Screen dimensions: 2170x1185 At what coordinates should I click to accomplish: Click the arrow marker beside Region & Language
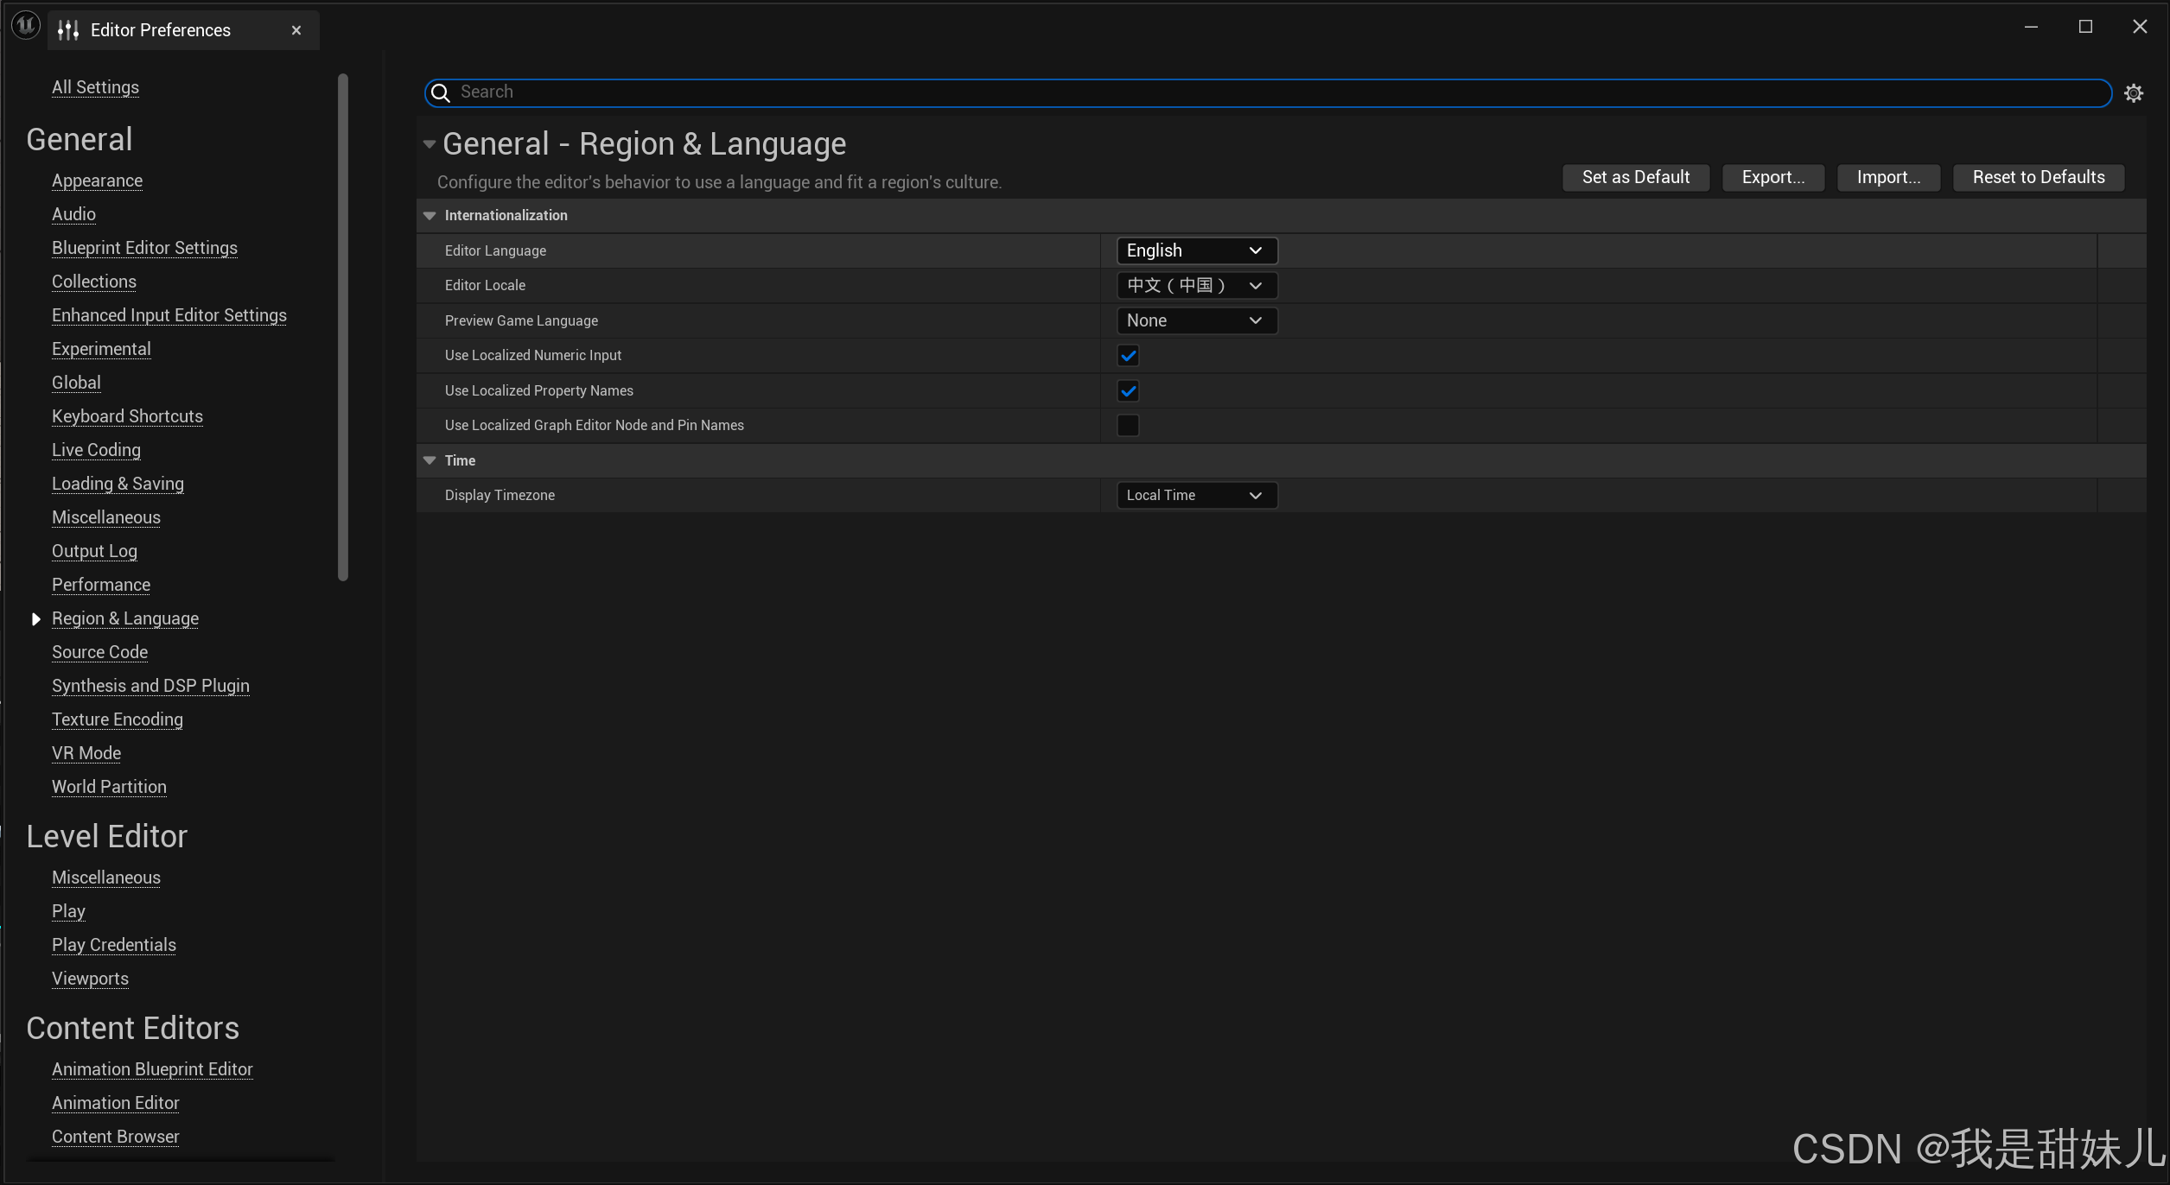35,618
